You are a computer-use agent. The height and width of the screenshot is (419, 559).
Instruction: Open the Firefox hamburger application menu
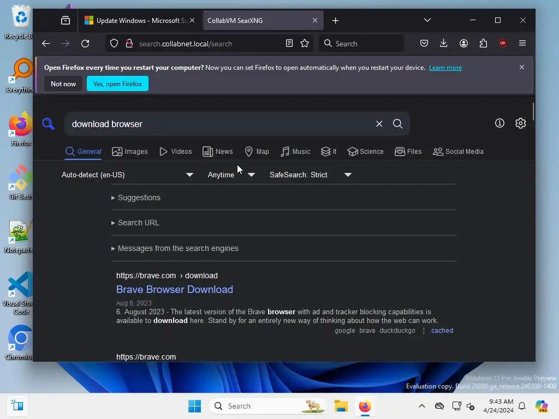pyautogui.click(x=522, y=43)
